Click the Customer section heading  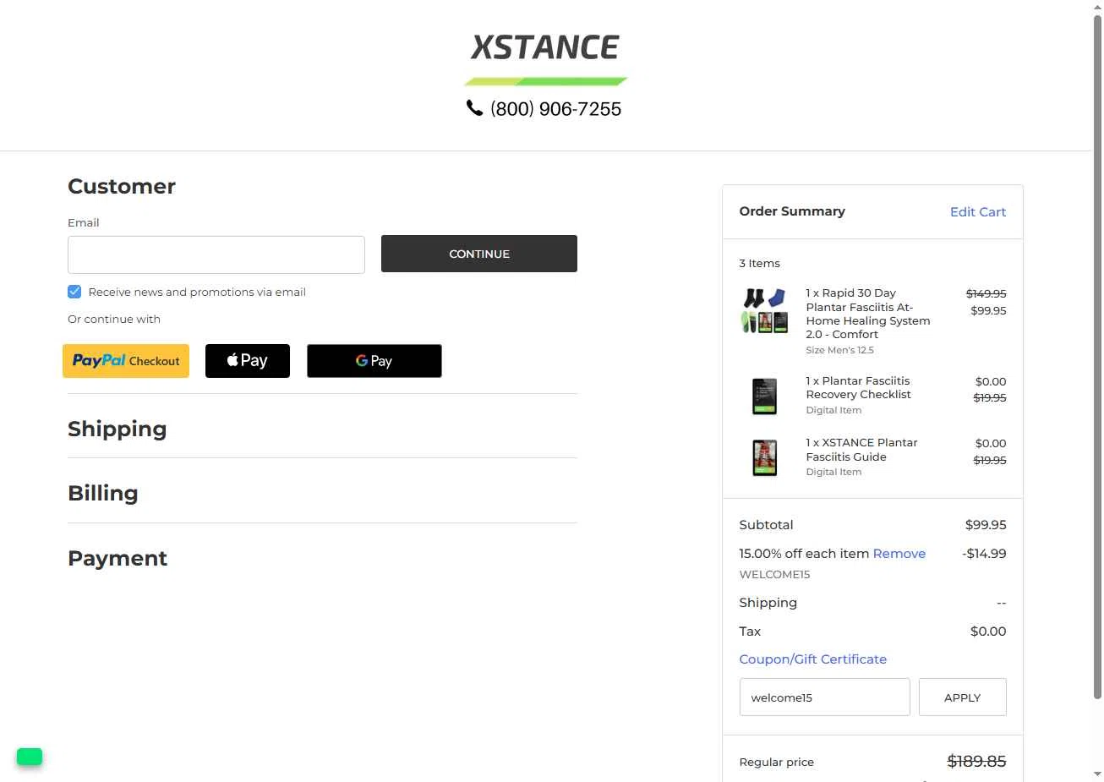click(x=122, y=186)
